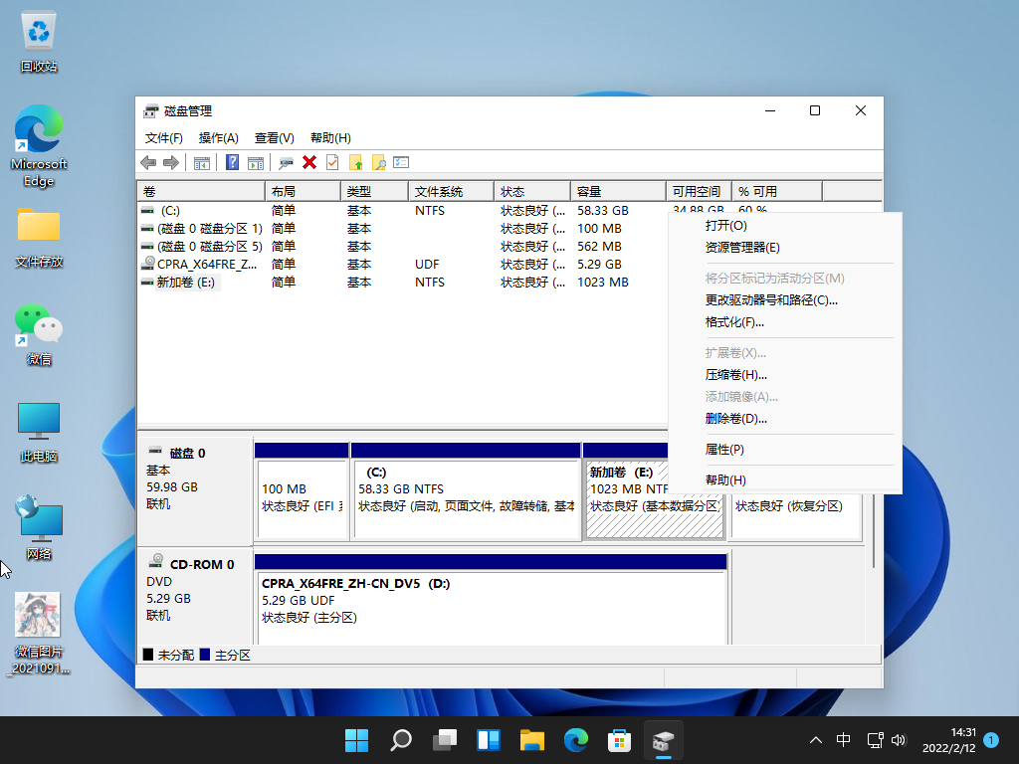Open the 文件(F) menu
This screenshot has width=1019, height=764.
164,138
